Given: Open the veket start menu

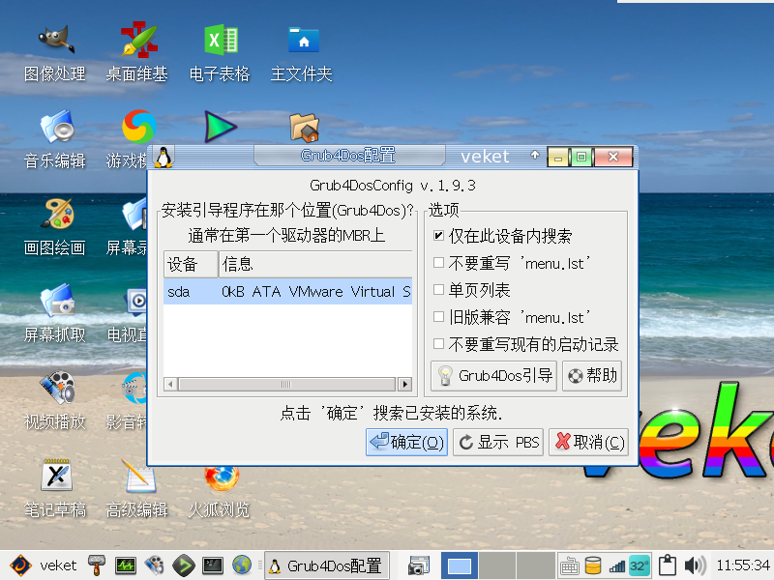Looking at the screenshot, I should pos(45,565).
